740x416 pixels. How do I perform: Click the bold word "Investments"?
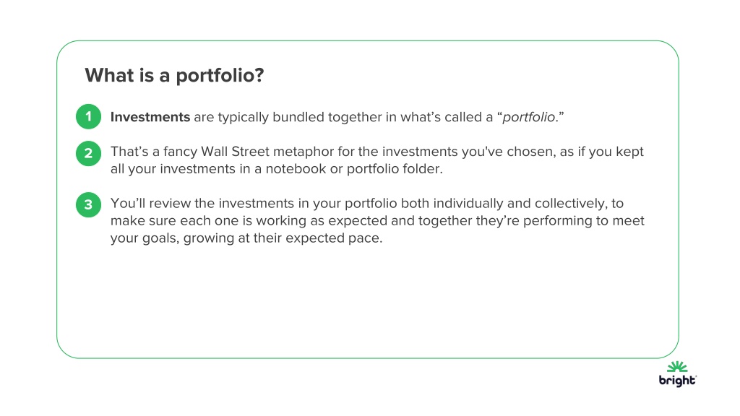tap(150, 117)
